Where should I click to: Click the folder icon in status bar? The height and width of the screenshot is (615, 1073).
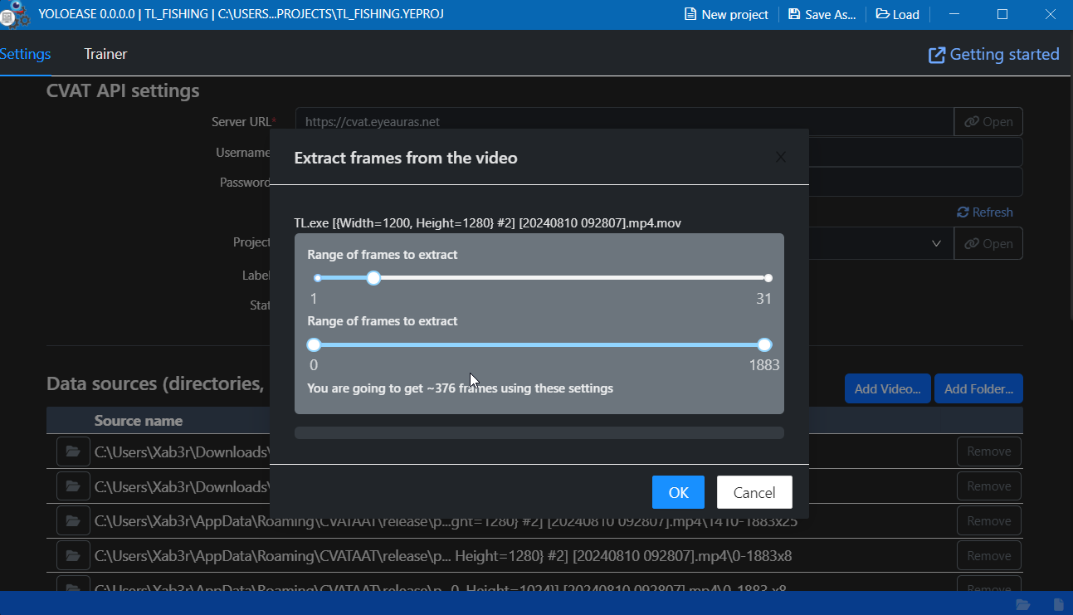click(x=1022, y=604)
